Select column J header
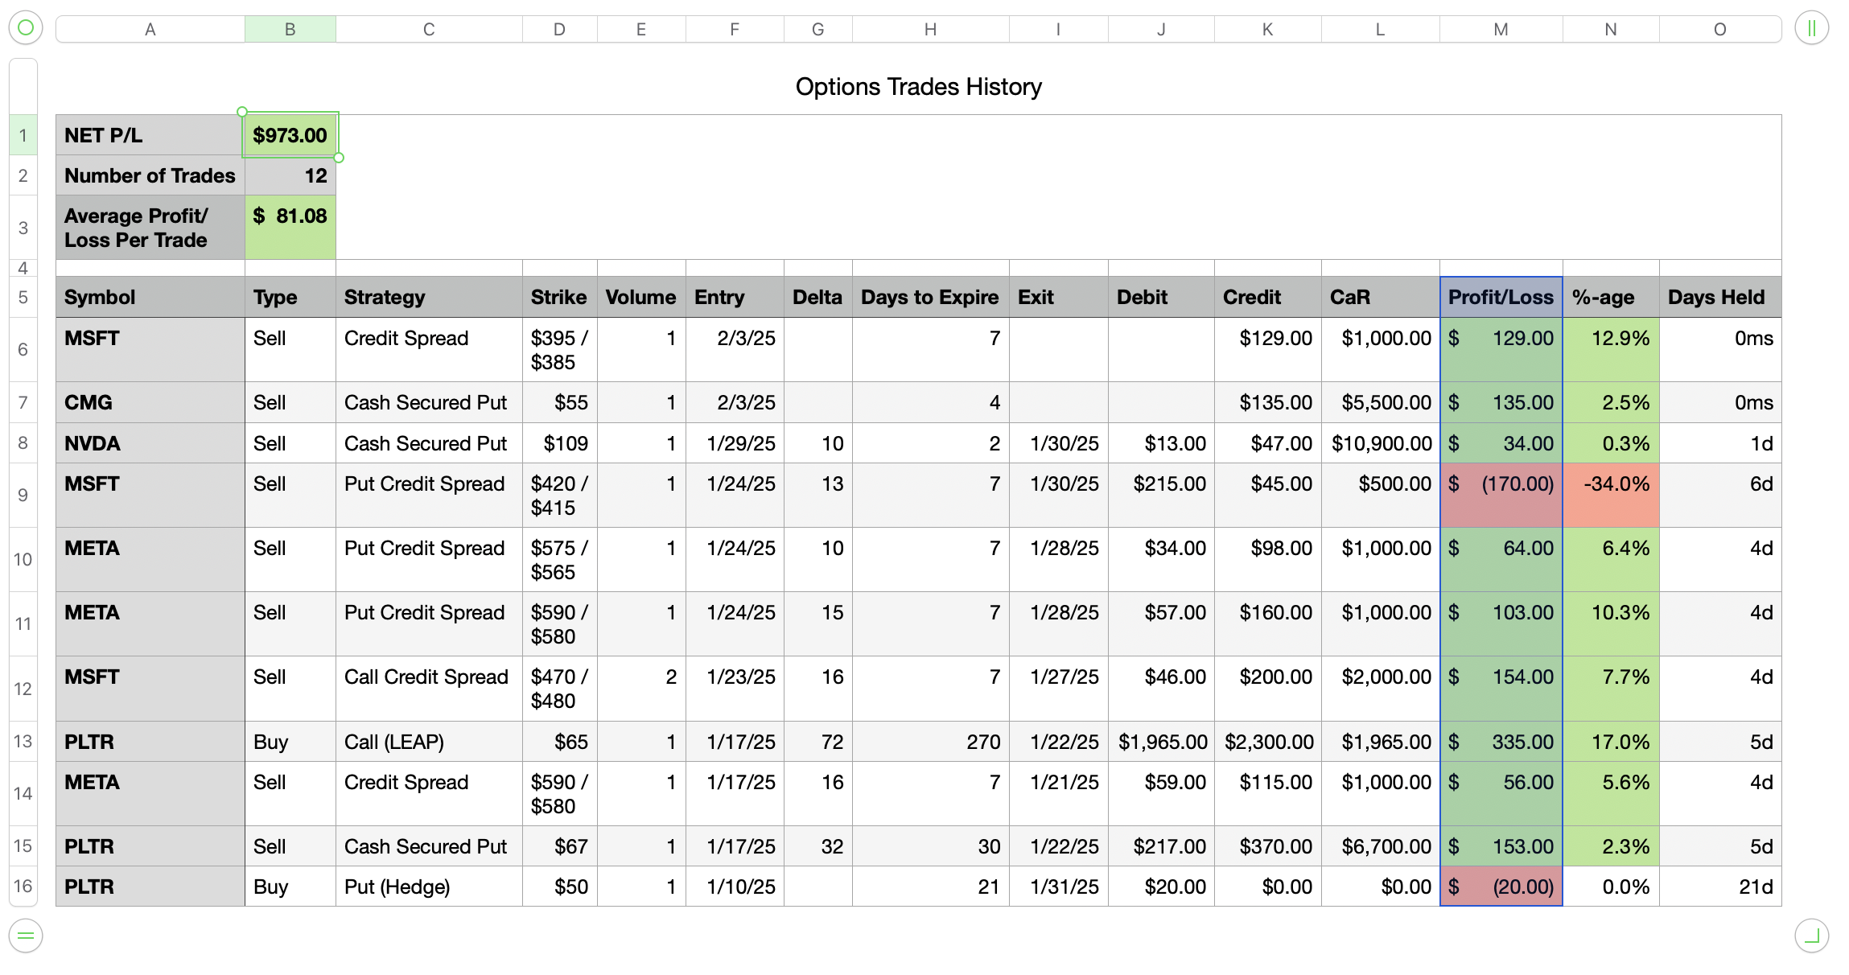Viewport: 1849px width, 975px height. (x=1161, y=30)
